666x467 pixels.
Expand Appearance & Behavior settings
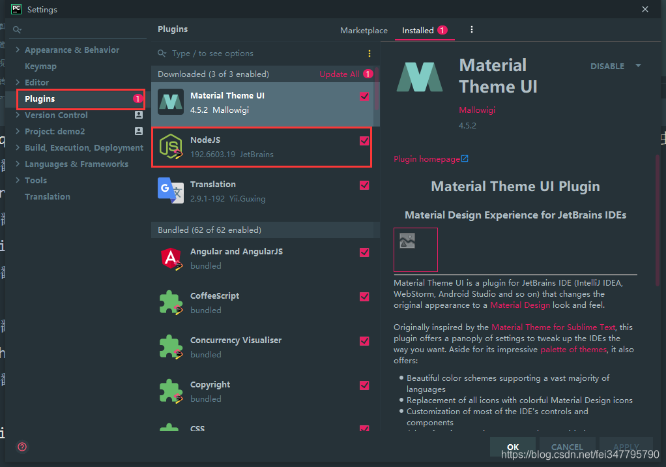tap(18, 50)
